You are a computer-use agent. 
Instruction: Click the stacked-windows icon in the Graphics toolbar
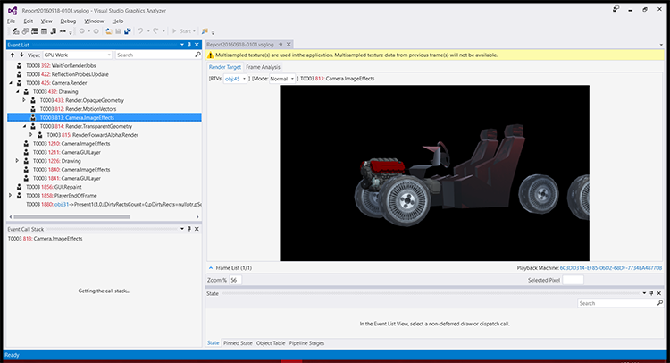point(25,31)
